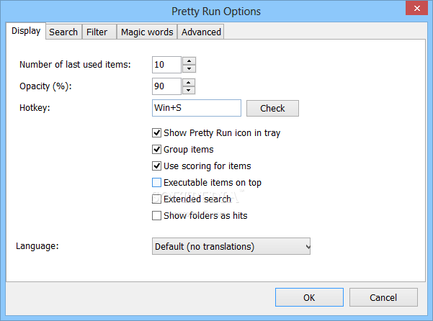Confirm settings with OK

coord(309,297)
